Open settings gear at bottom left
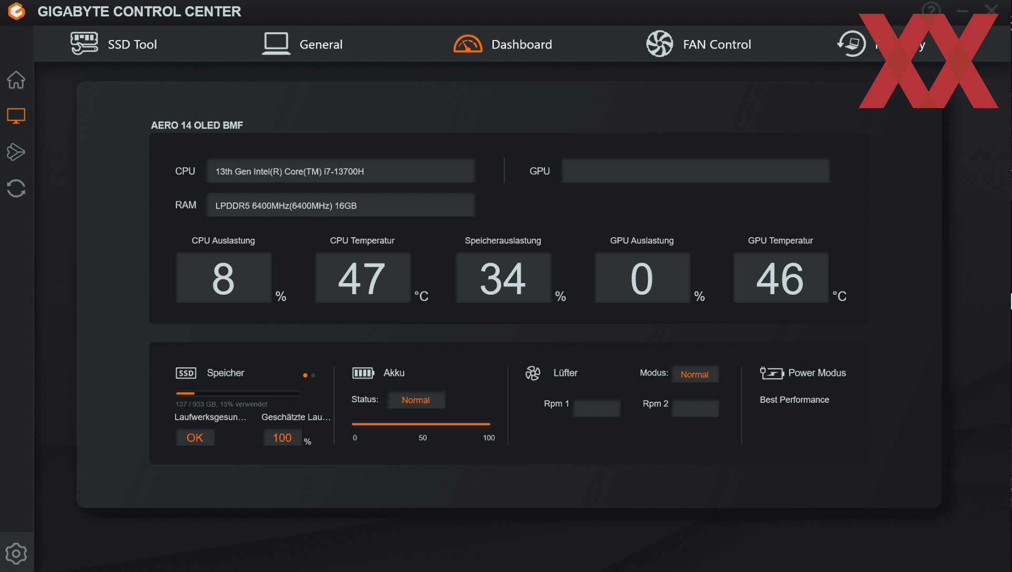 16,554
